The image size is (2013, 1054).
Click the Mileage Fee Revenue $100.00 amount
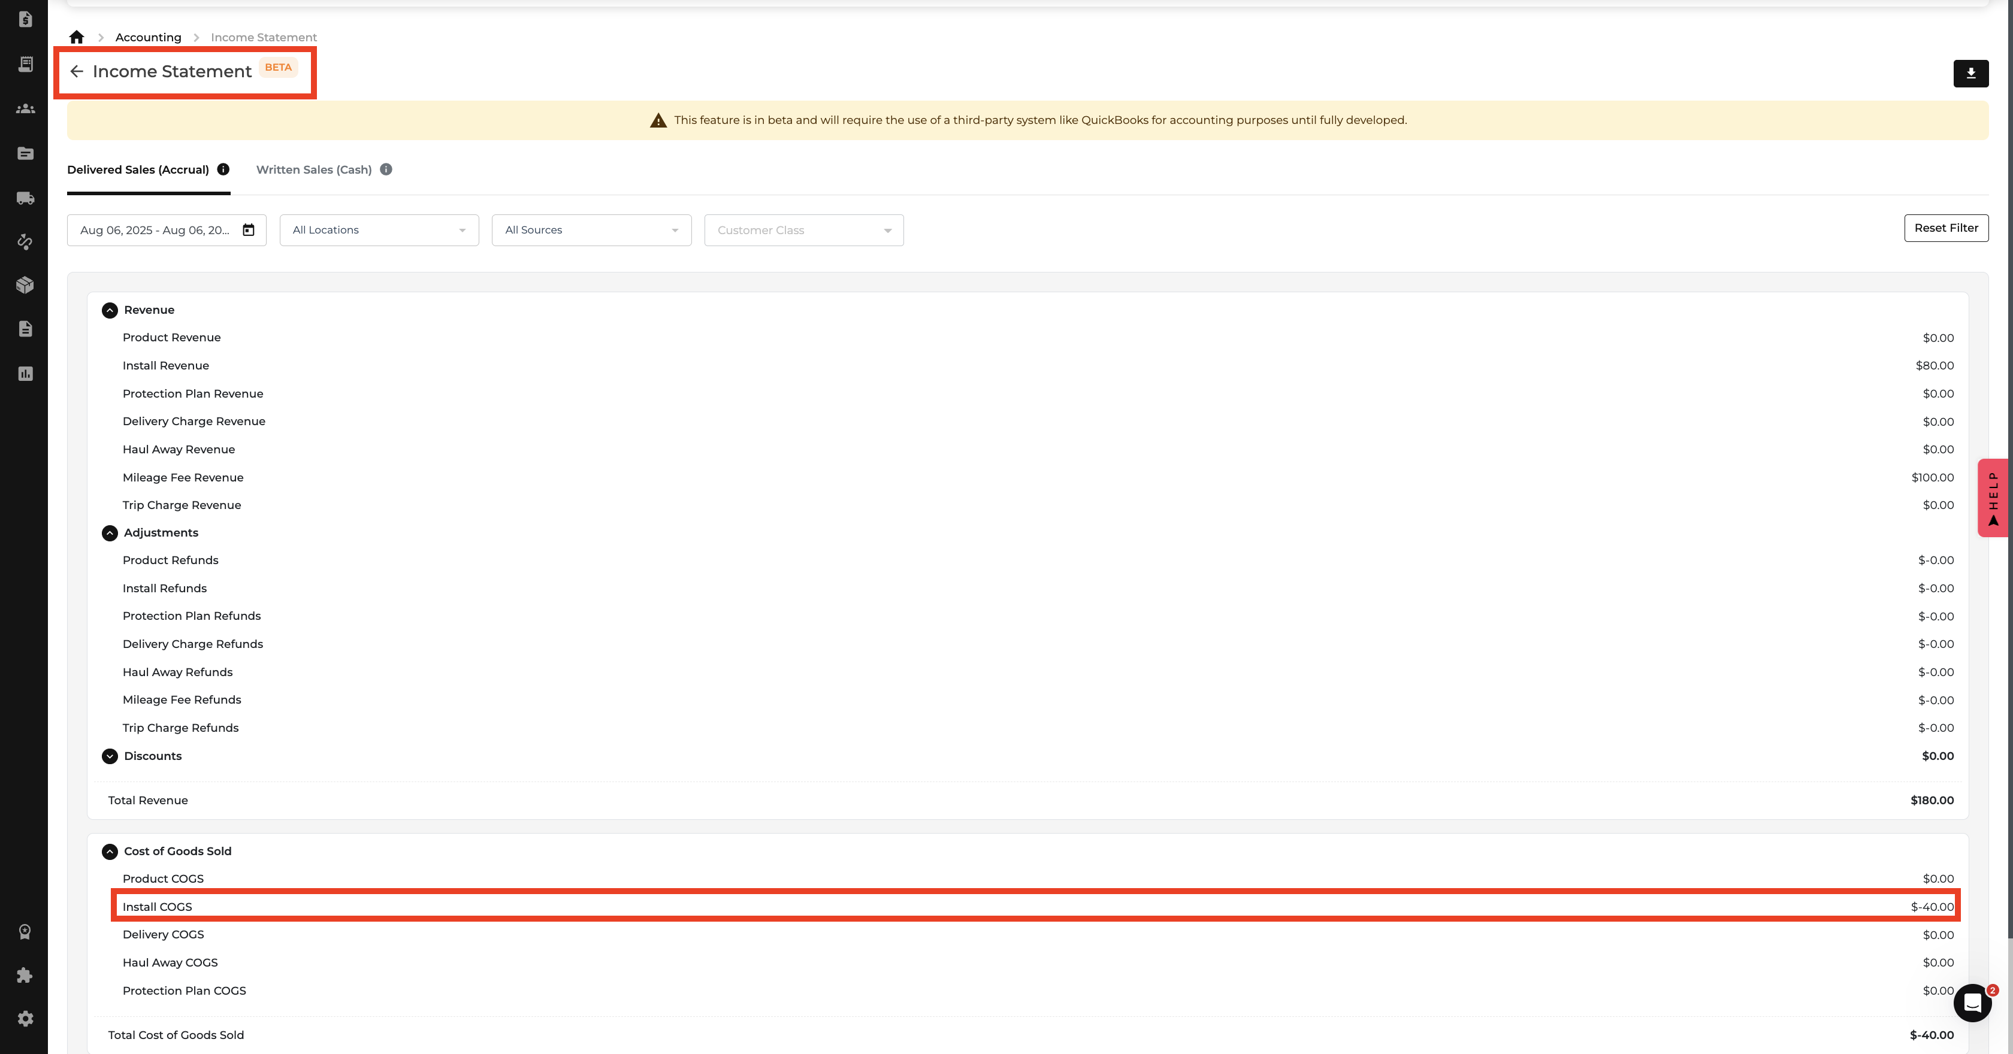[1933, 477]
